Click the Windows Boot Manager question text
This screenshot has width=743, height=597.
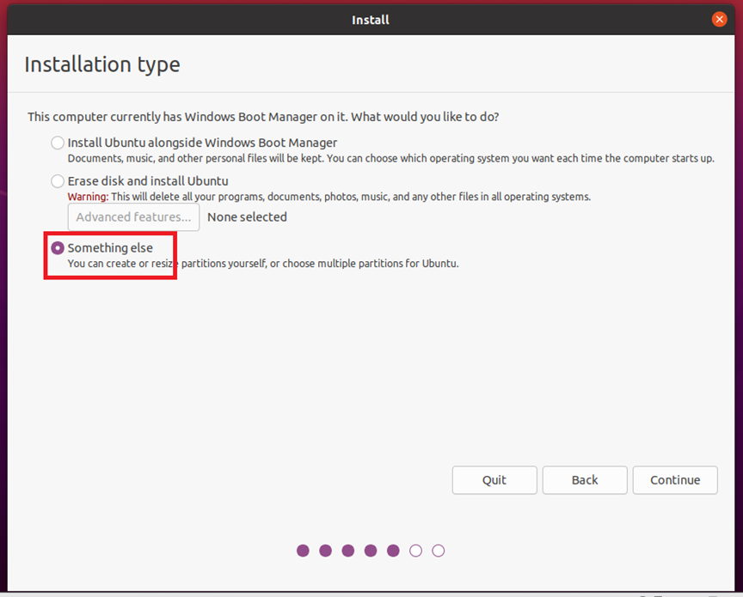263,116
